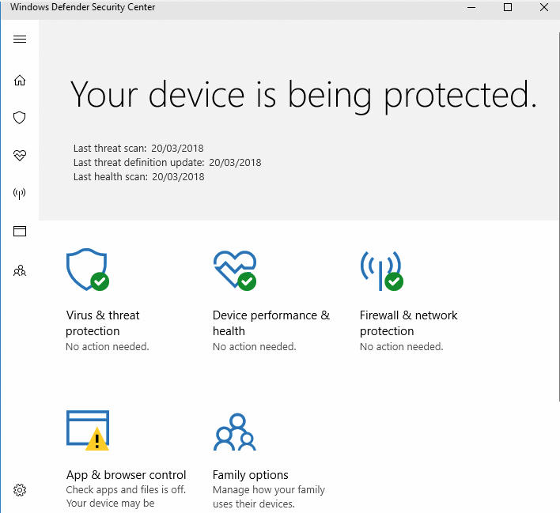Go to Home in sidebar

coord(20,81)
